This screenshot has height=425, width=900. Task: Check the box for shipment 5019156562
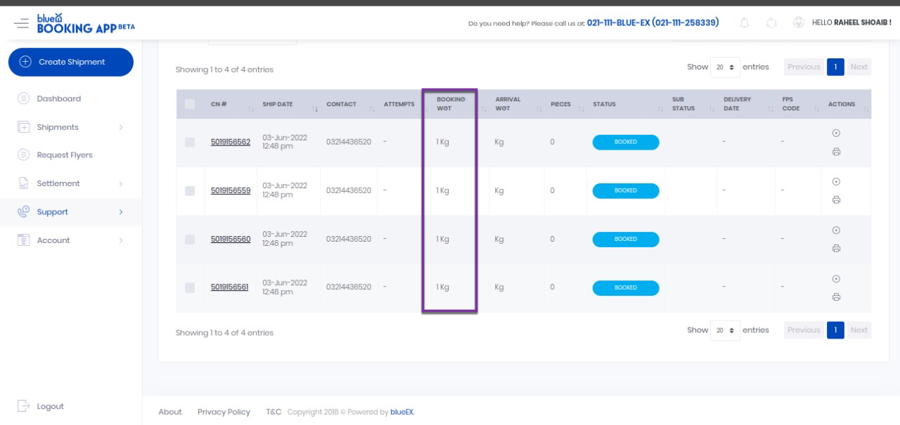click(x=190, y=142)
